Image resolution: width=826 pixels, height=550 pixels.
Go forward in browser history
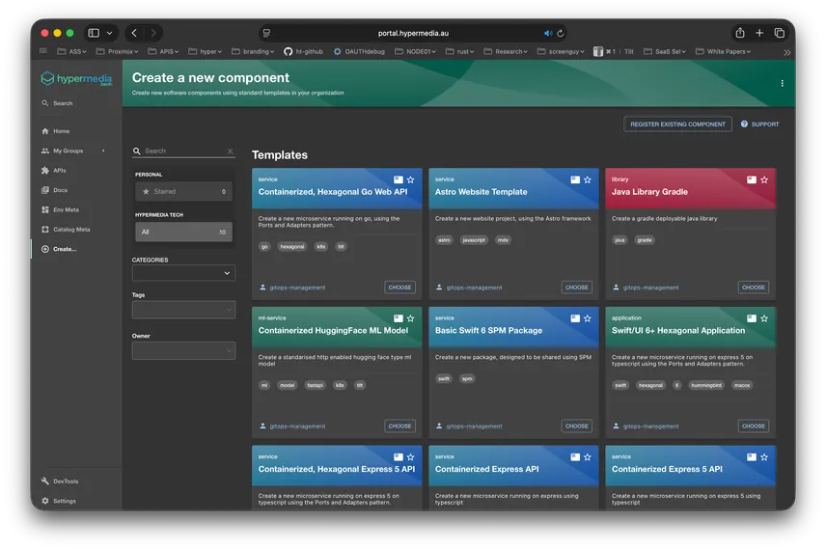click(x=153, y=33)
